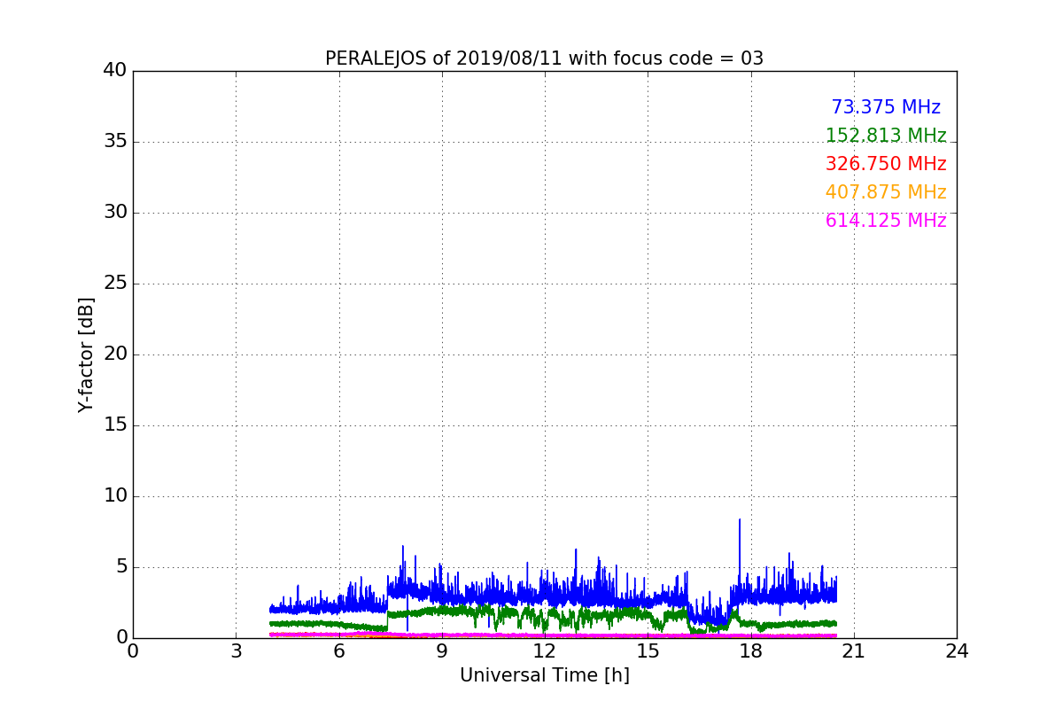Click x-axis tick label 9
Image resolution: width=1063 pixels, height=709 pixels.
pos(441,651)
